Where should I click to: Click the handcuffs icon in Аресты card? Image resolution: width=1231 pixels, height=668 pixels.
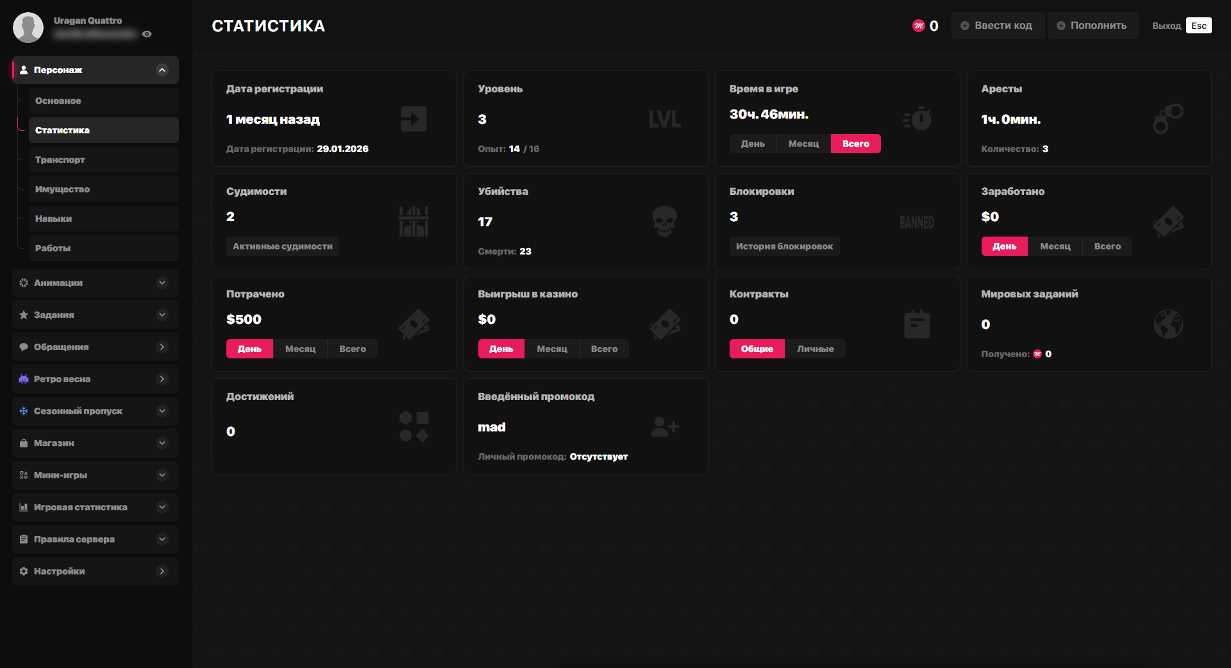pyautogui.click(x=1168, y=119)
